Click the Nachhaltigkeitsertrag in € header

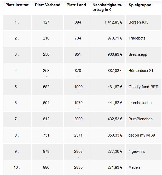(x=107, y=7)
